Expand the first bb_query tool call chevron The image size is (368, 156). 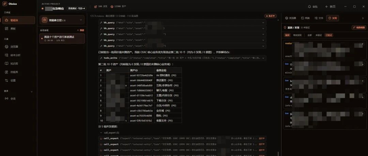[x=263, y=23]
